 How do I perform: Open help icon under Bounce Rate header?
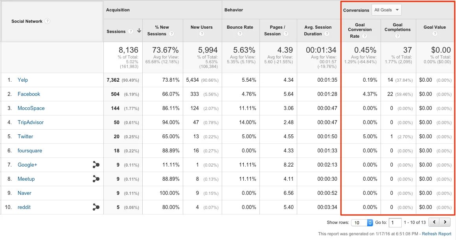point(240,34)
